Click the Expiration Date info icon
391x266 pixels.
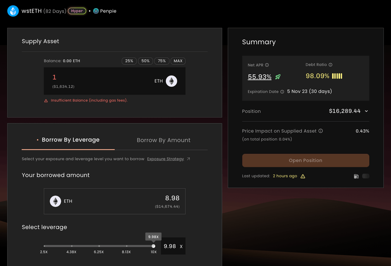tap(282, 92)
